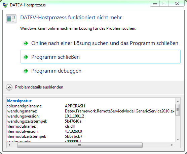The image size is (187, 154).
Task: Click the clr.dll module name
Action: coord(70,126)
